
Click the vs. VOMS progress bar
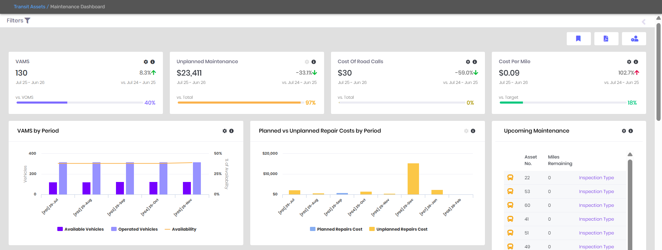pyautogui.click(x=79, y=103)
